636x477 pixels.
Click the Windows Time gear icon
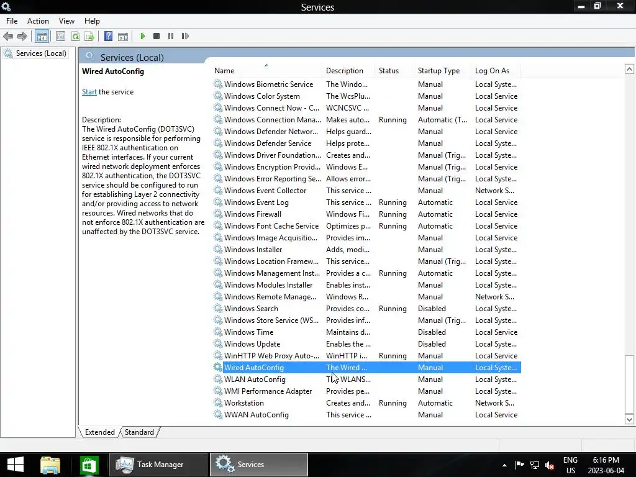[x=218, y=332]
